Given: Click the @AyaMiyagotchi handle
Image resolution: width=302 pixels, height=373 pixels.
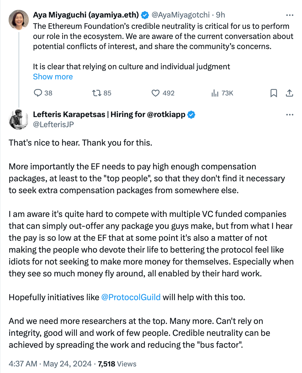Looking at the screenshot, I should tap(181, 15).
